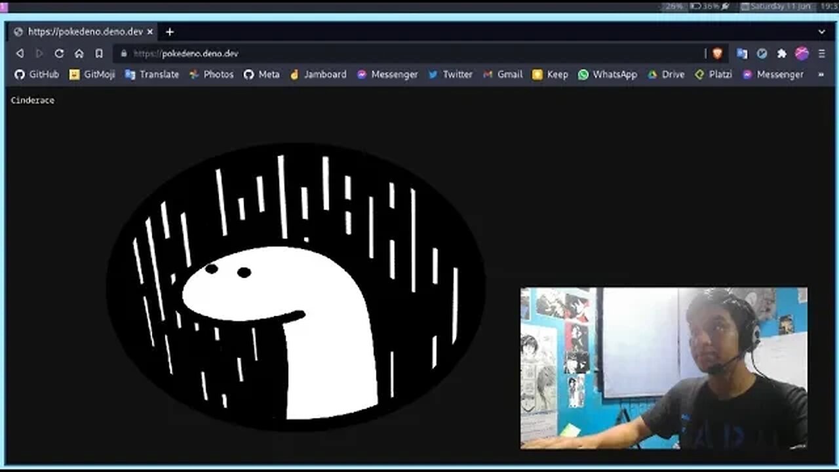The image size is (839, 472).
Task: Click the lock icon in the address bar
Action: [123, 54]
